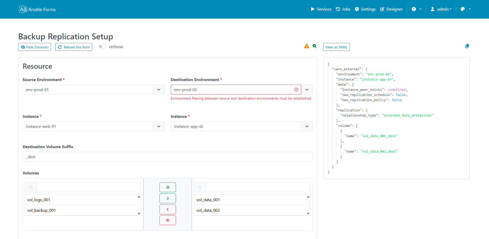Screen dimensions: 489x239
Task: Click the help question-mark toggle in the navbar
Action: [414, 9]
